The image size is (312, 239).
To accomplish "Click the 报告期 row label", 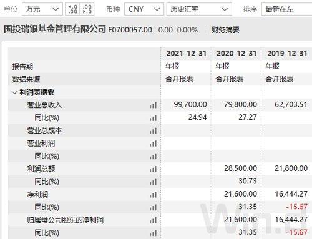I will (22, 67).
